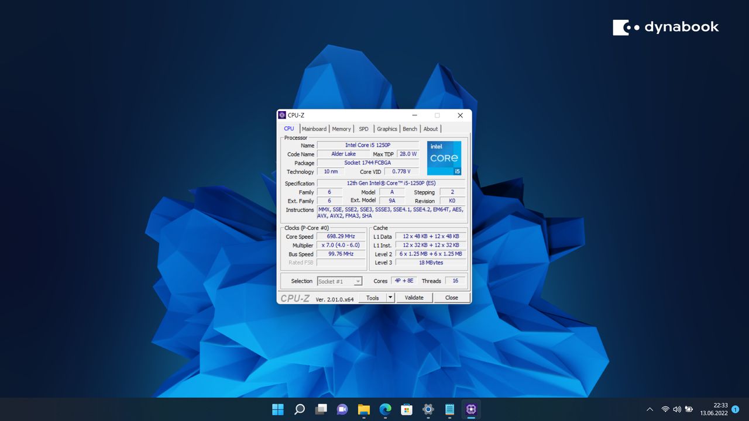
Task: Click the Validate button
Action: click(x=414, y=298)
